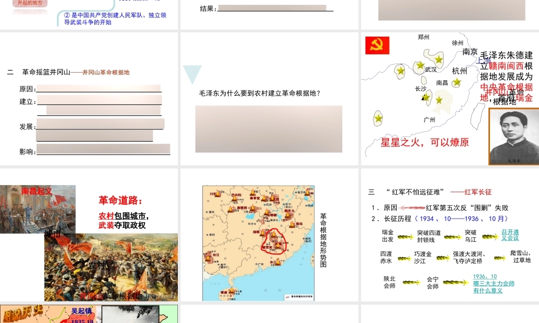Click the 杭州 city label on map
Screen dimensions: 539x323
[460, 71]
